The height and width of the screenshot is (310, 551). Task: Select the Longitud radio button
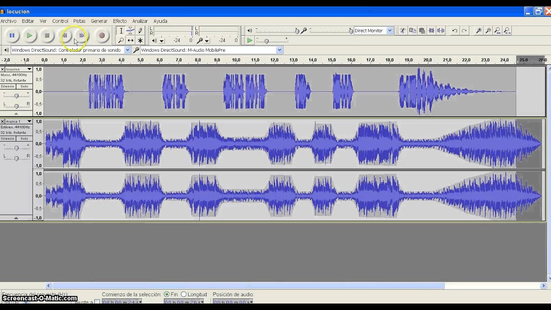(x=184, y=294)
